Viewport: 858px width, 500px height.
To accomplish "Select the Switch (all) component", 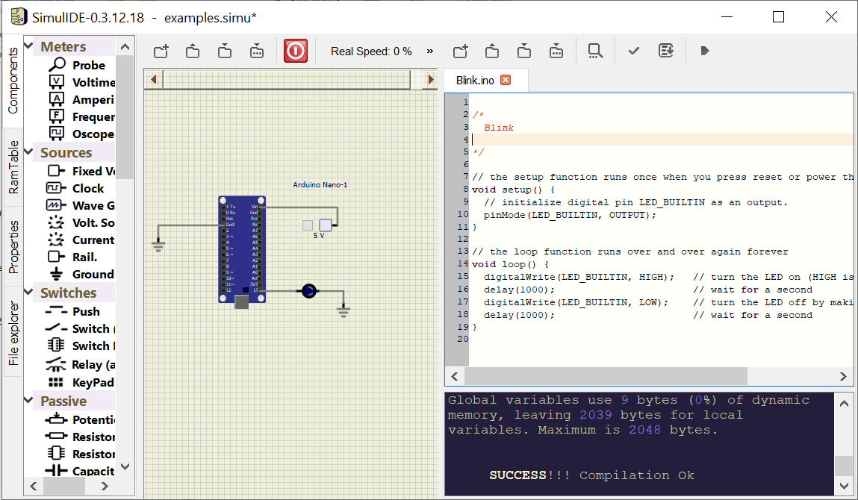I will (x=81, y=328).
